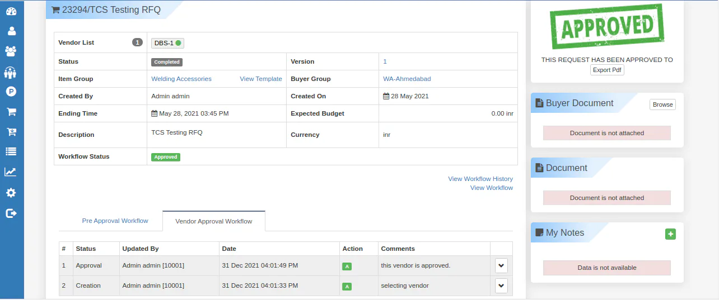Click the logout icon in sidebar

[11, 213]
